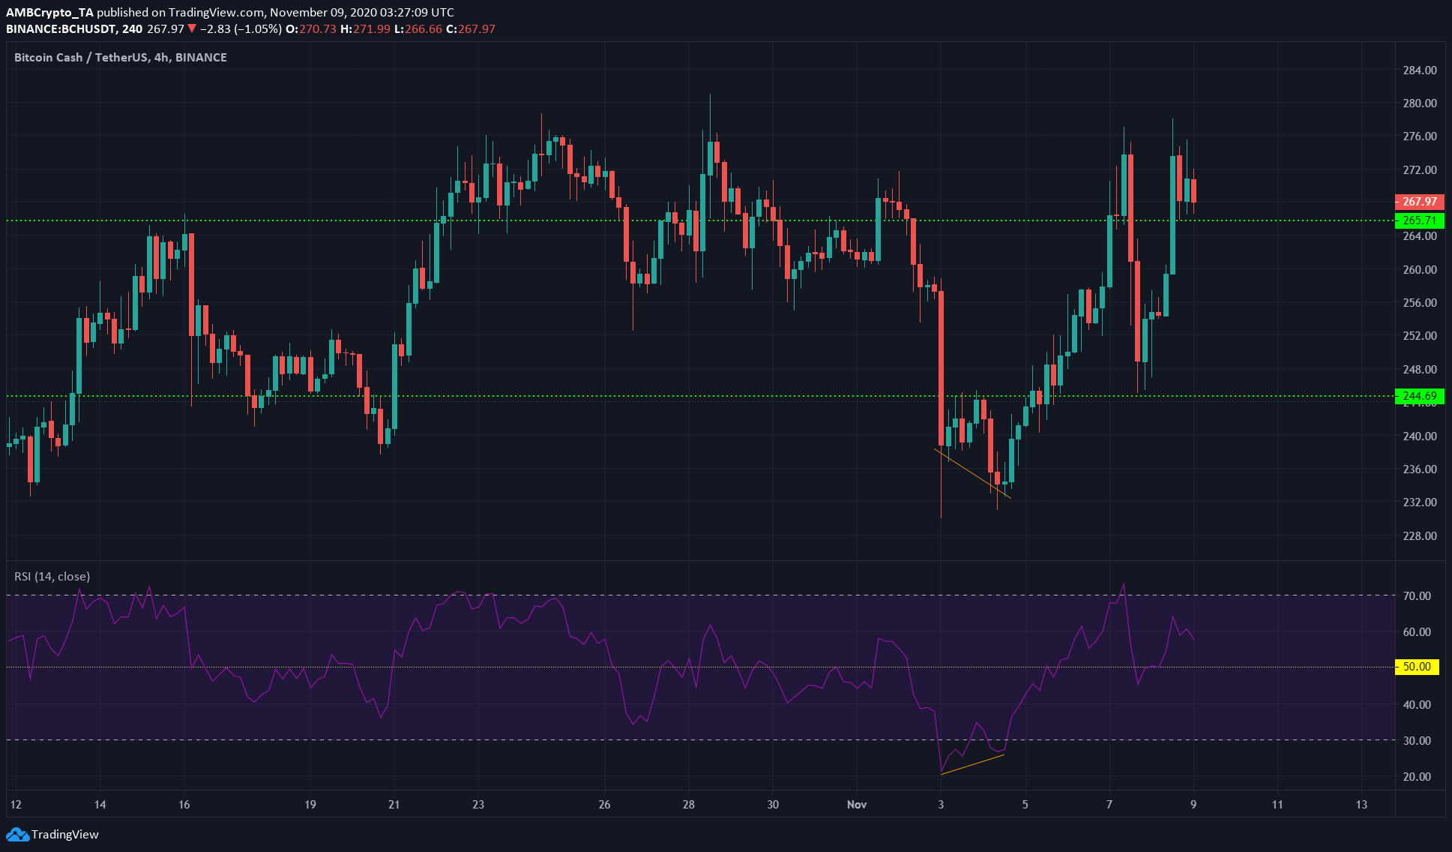Click the date 28 on time axis
Screen dimensions: 1452x852
pos(689,805)
